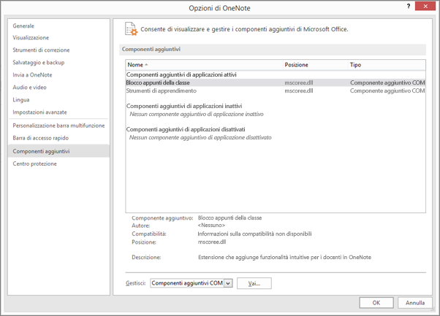440x316 pixels.
Task: Select Blocco appunti della classe row
Action: (x=276, y=82)
